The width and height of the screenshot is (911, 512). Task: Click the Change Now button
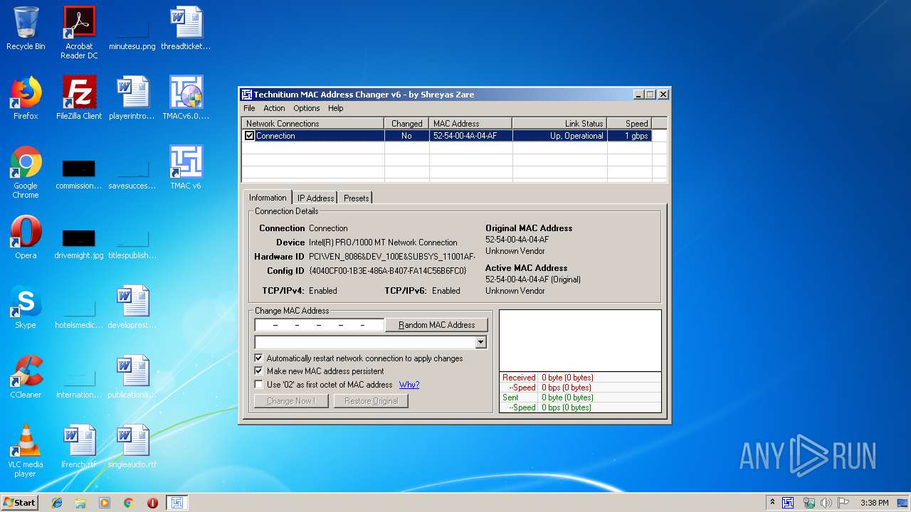click(290, 401)
